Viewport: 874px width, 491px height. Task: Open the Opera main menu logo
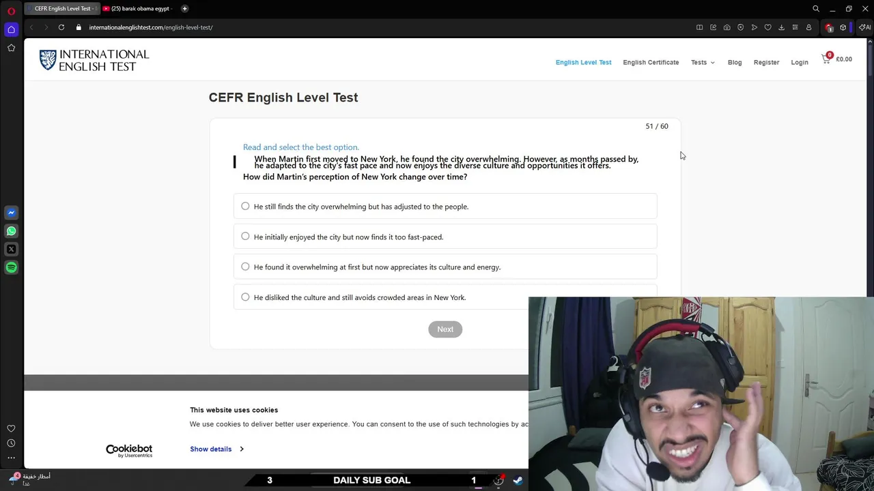11,11
